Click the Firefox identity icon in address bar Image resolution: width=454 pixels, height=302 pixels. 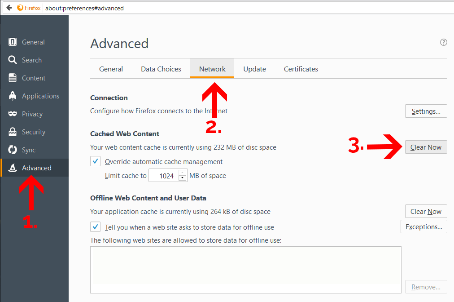coord(20,8)
